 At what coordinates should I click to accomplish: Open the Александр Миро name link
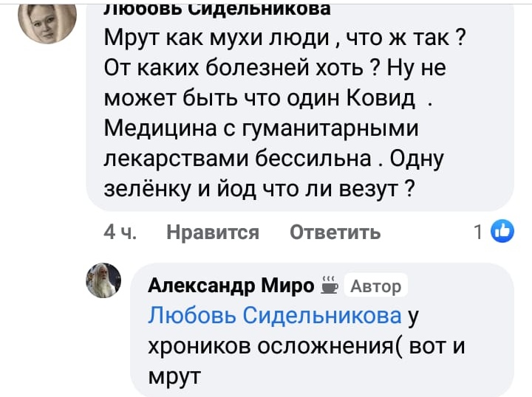(x=231, y=285)
